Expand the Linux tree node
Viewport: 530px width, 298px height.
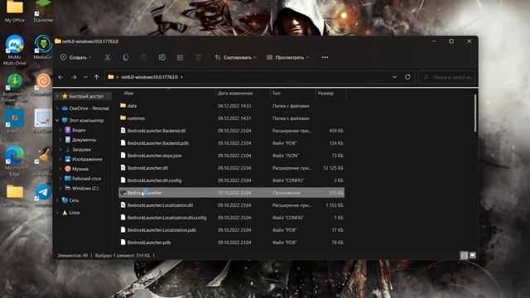tap(57, 213)
